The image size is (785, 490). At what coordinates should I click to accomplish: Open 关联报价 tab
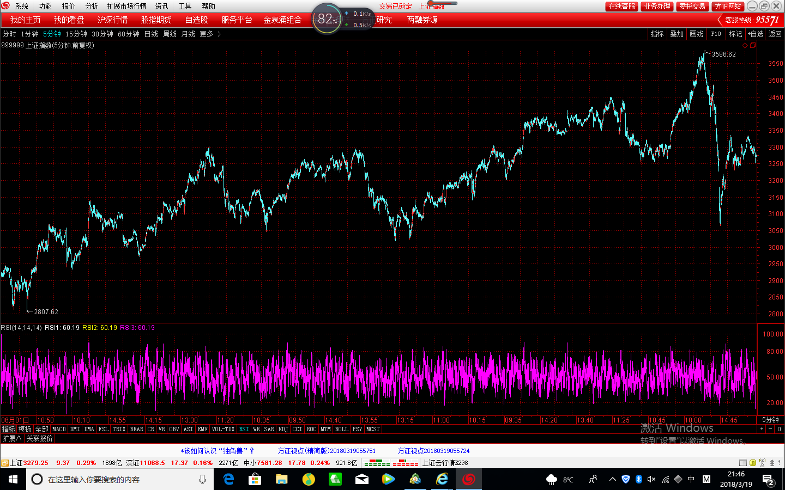point(40,438)
